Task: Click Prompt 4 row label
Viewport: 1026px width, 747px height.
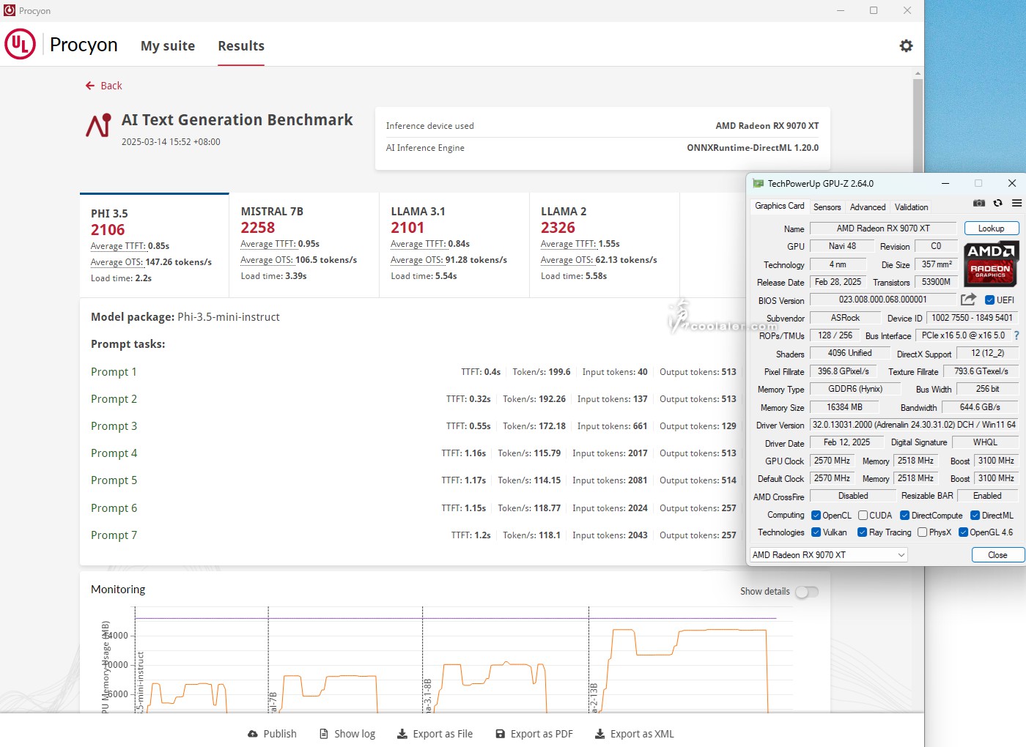Action: [114, 453]
